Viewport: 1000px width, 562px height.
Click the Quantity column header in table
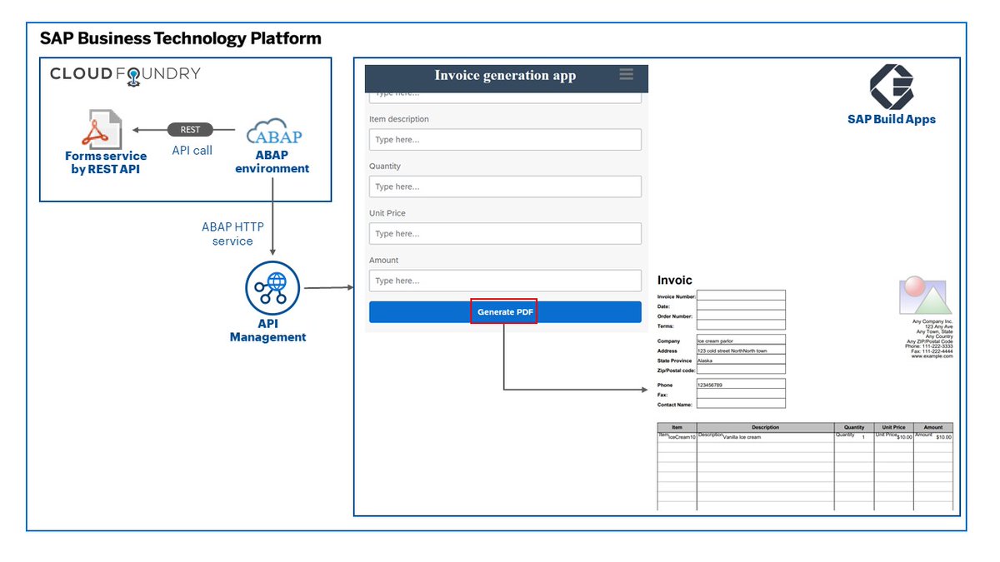pos(854,427)
